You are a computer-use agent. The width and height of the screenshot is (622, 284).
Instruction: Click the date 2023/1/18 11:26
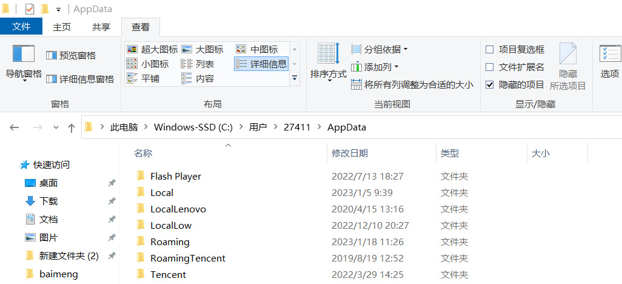368,242
